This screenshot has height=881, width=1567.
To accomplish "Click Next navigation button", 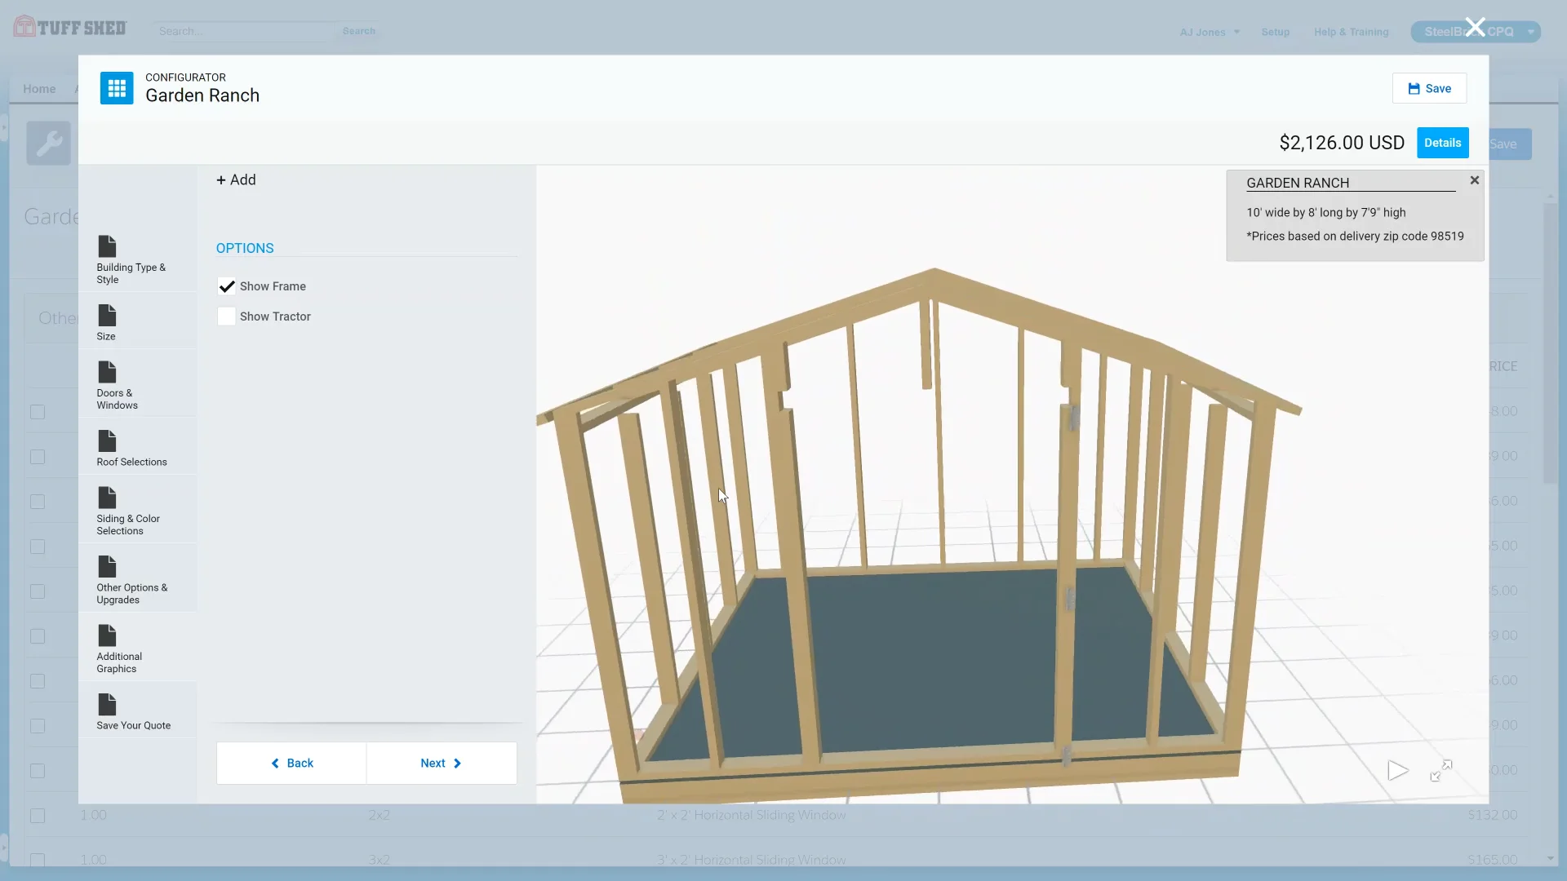I will click(442, 763).
